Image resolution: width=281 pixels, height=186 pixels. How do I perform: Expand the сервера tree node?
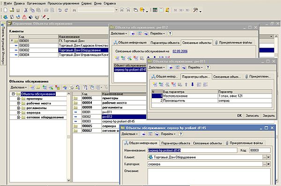(18, 113)
